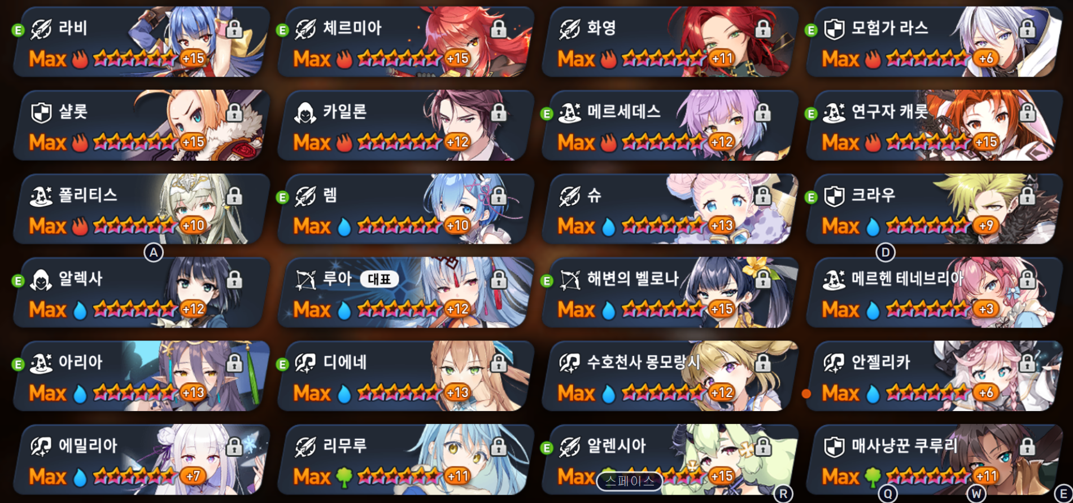This screenshot has width=1073, height=503.
Task: Click the hooded assassin icon on 카일론
Action: click(306, 112)
